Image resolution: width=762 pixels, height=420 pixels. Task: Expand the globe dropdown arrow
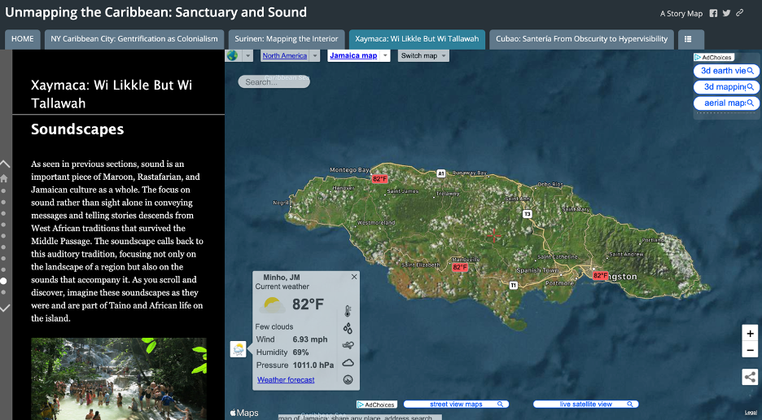tap(247, 55)
